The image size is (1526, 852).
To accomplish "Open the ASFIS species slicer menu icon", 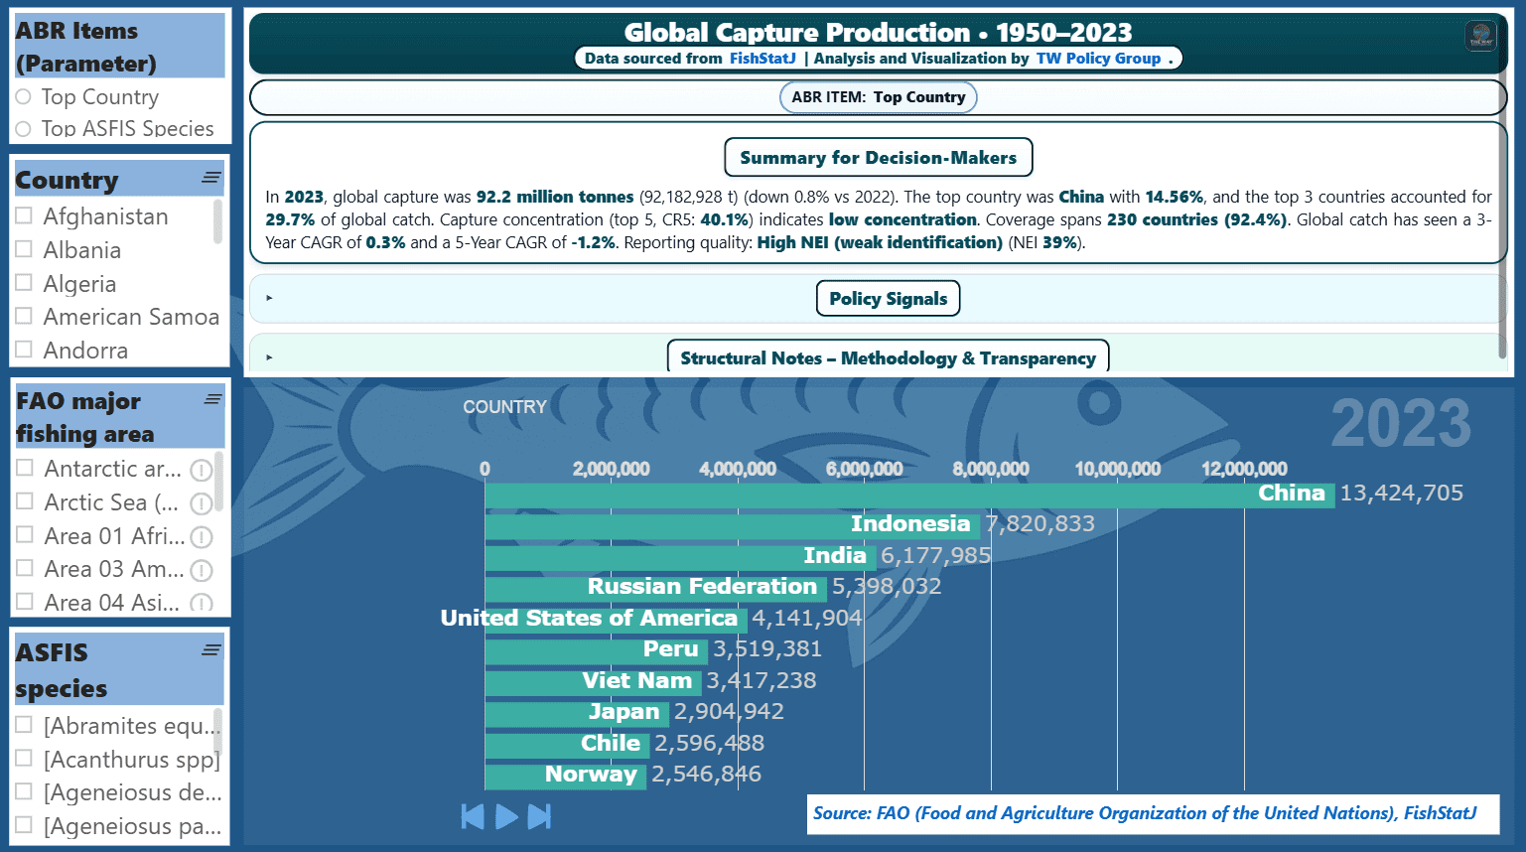I will (x=210, y=650).
